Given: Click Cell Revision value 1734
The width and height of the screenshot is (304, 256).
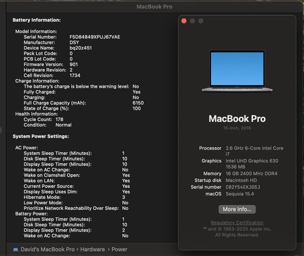Looking at the screenshot, I should point(75,75).
